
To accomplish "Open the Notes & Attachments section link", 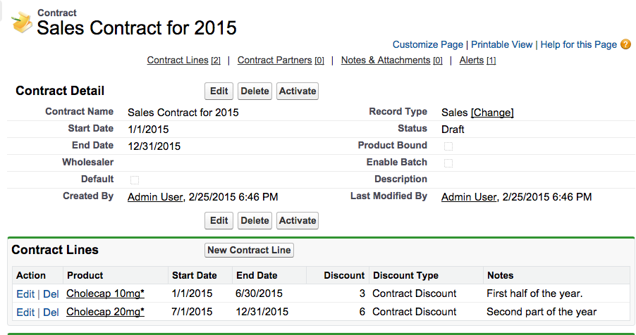I will pyautogui.click(x=385, y=61).
